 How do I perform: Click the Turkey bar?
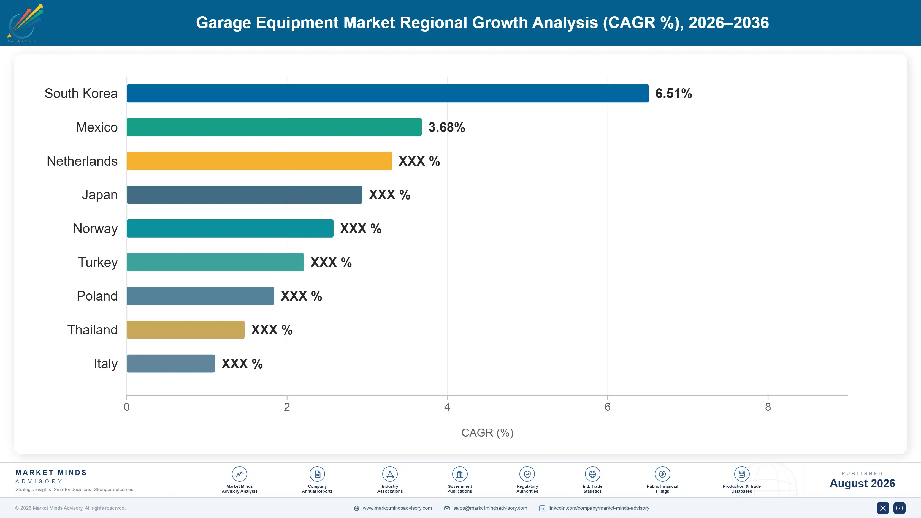pos(215,262)
